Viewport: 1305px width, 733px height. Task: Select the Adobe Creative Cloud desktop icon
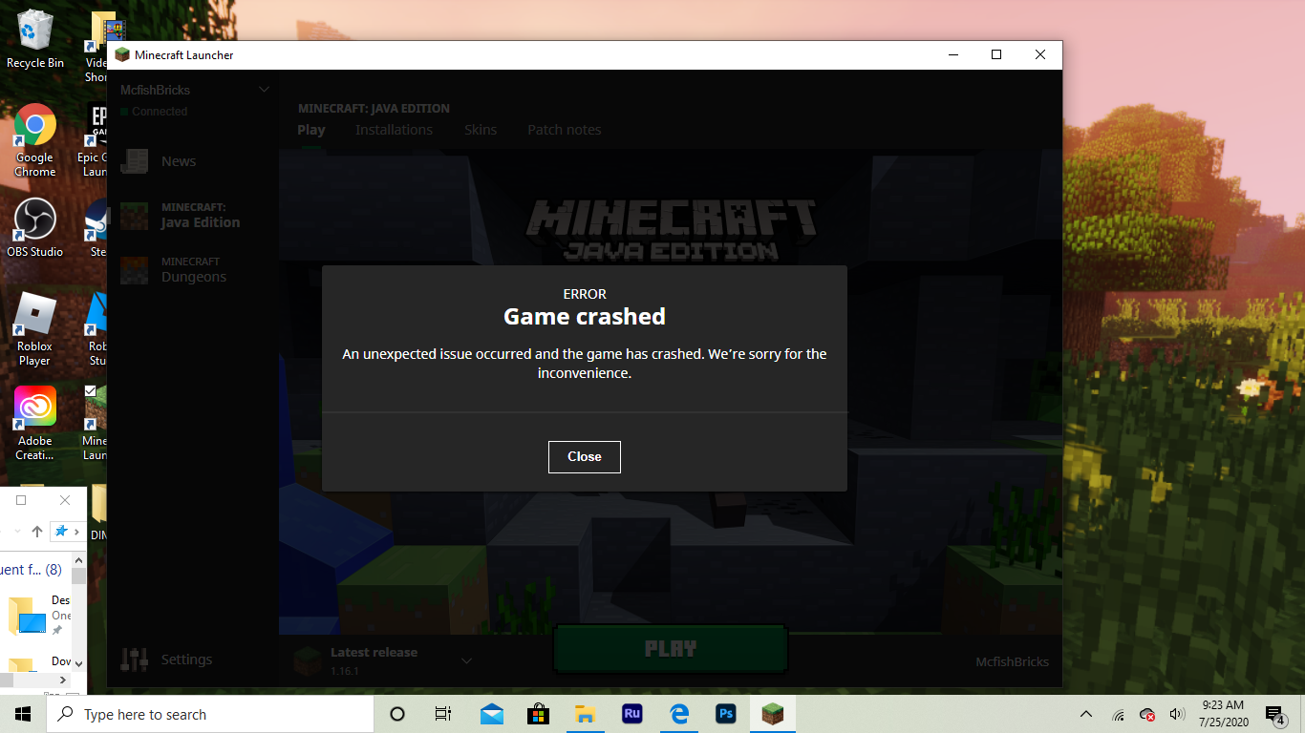click(x=35, y=424)
